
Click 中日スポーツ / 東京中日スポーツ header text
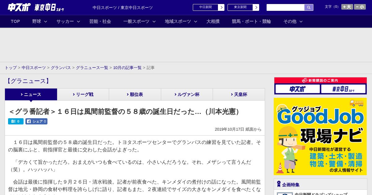tap(123, 7)
